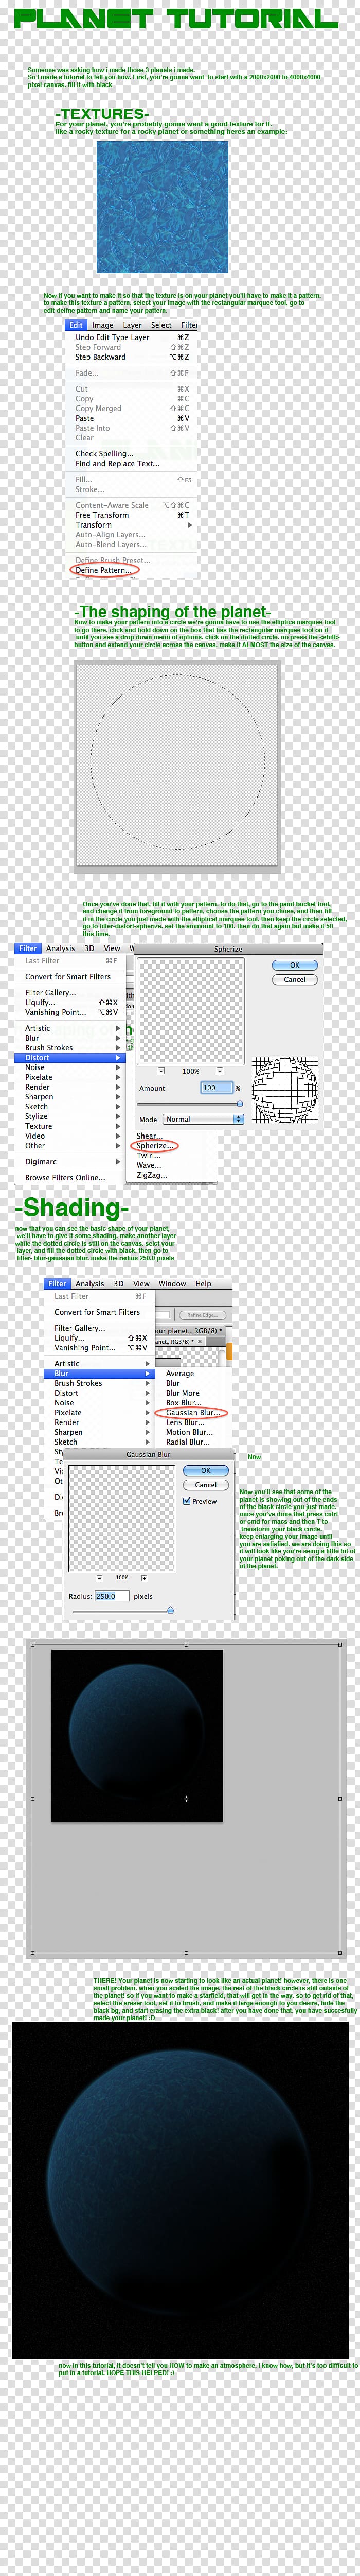Choose Shear in the Distort submenu
The height and width of the screenshot is (2576, 360).
click(149, 1136)
